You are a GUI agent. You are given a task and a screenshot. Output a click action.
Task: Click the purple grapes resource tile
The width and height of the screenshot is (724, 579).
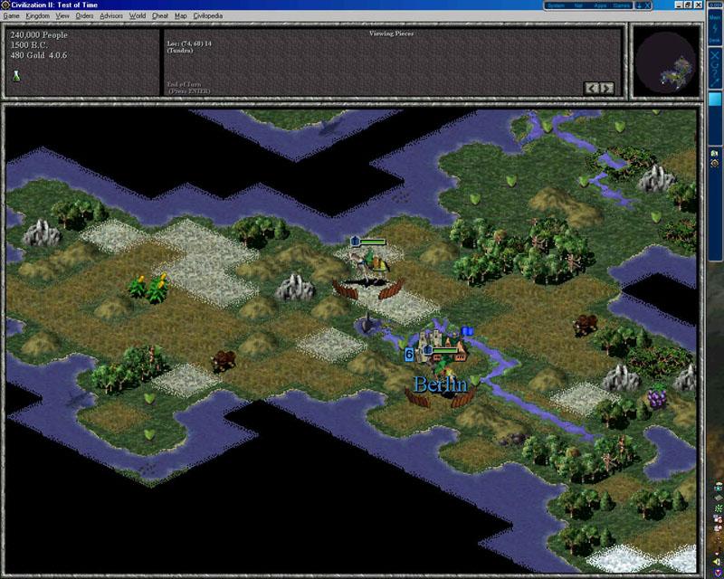tap(658, 396)
